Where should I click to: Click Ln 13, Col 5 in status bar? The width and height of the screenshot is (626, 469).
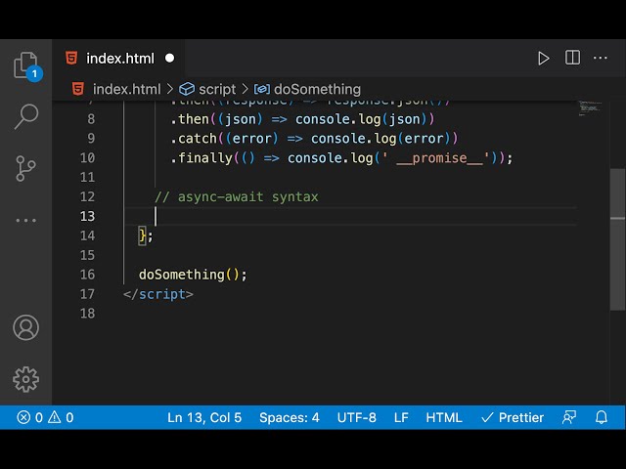coord(204,417)
